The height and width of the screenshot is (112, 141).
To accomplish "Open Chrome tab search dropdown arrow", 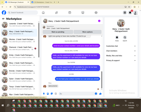I will [x=2, y=2].
